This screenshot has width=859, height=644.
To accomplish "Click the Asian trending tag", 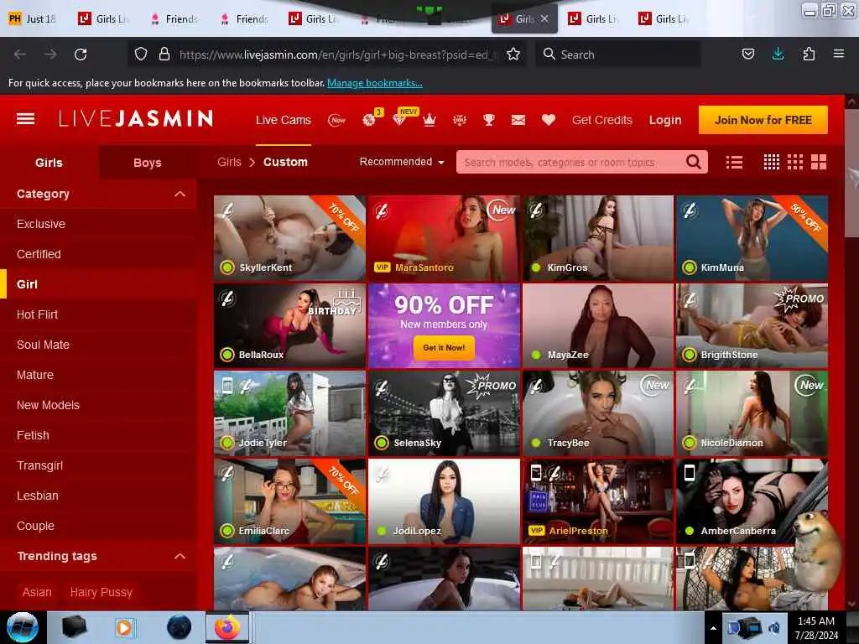I will click(x=37, y=592).
